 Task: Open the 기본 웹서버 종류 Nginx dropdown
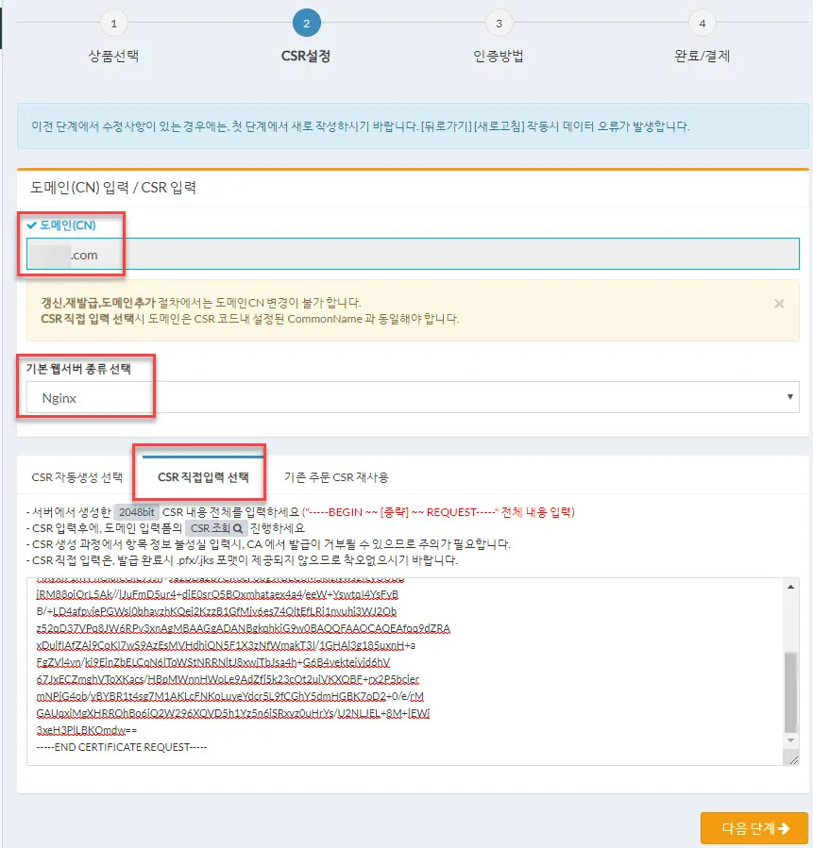[x=413, y=397]
